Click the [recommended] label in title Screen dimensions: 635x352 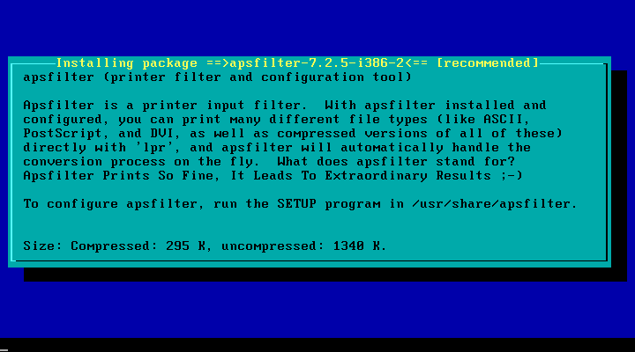pyautogui.click(x=488, y=63)
